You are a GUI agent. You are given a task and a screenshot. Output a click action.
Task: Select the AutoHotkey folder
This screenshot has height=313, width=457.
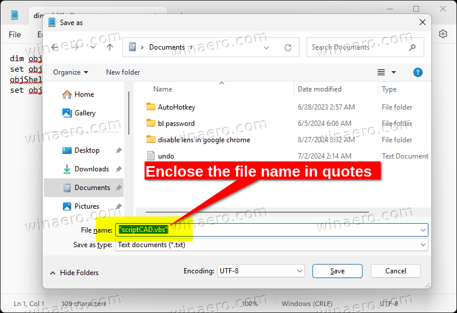(x=176, y=107)
